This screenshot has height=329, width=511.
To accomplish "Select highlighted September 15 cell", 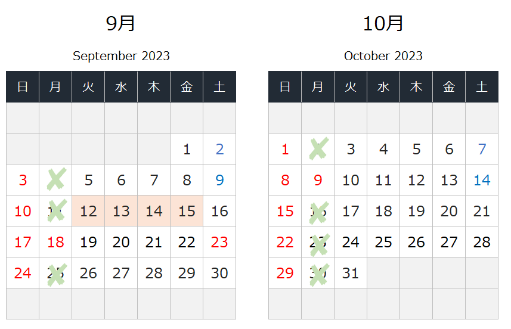I will click(187, 211).
